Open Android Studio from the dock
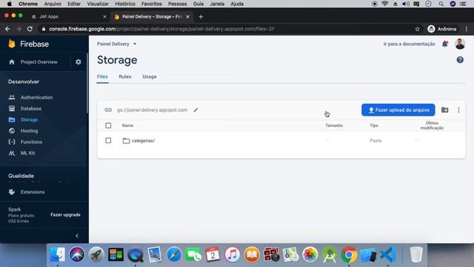 (330, 254)
